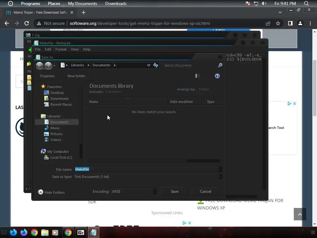This screenshot has height=238, width=317.
Task: Click the share page icon in Chrome
Action: [268, 23]
